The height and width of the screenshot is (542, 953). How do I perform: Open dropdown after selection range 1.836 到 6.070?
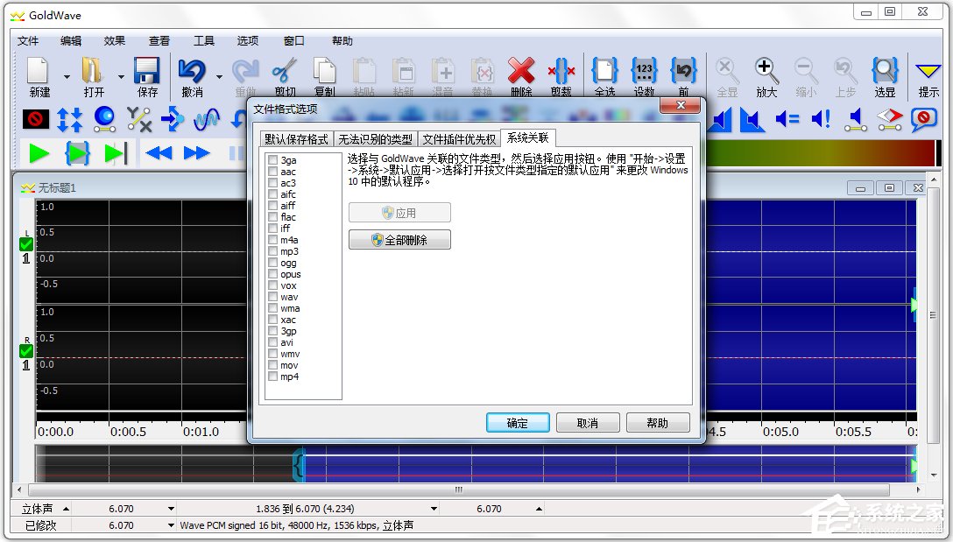point(434,509)
